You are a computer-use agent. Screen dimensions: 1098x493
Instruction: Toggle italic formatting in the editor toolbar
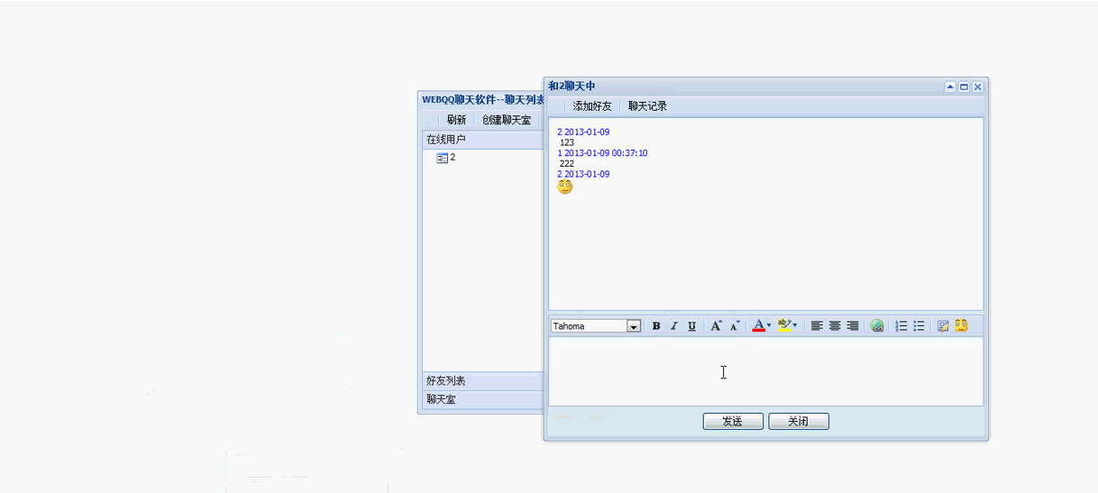[x=673, y=326]
